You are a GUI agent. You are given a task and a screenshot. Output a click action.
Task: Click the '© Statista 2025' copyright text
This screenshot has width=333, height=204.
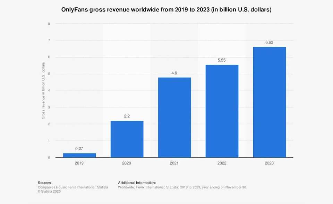(49, 191)
